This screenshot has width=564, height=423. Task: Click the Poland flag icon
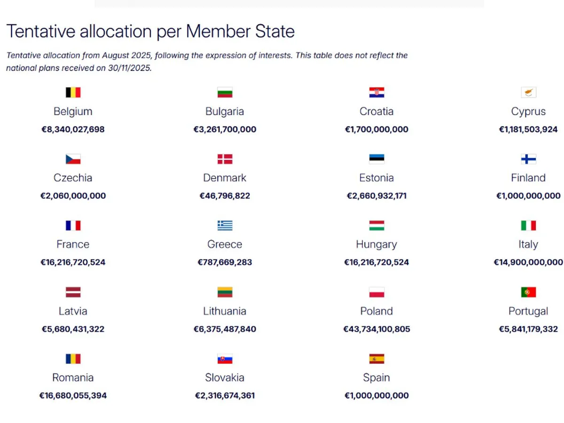pyautogui.click(x=376, y=292)
